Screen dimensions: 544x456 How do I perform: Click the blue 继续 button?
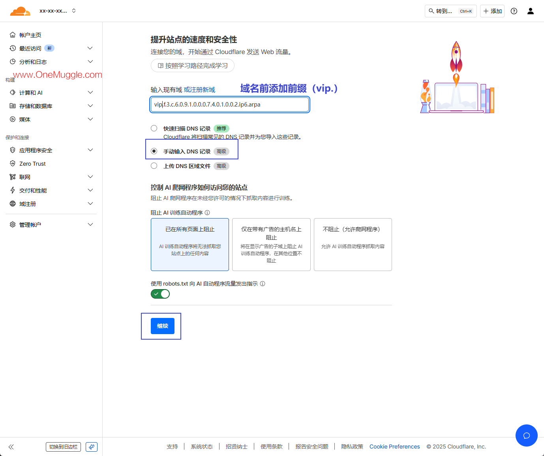tap(163, 326)
